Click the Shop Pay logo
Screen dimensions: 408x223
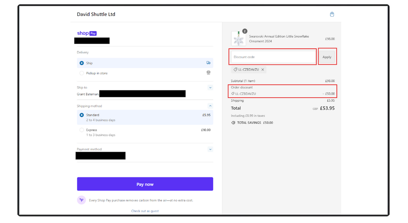click(86, 33)
